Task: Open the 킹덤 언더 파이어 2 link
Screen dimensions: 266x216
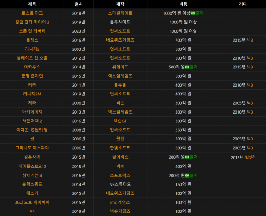Action: pyautogui.click(x=32, y=22)
